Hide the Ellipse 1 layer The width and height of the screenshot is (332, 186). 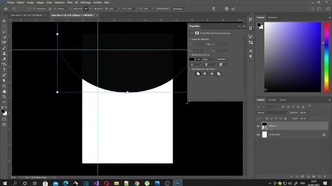[x=258, y=126]
